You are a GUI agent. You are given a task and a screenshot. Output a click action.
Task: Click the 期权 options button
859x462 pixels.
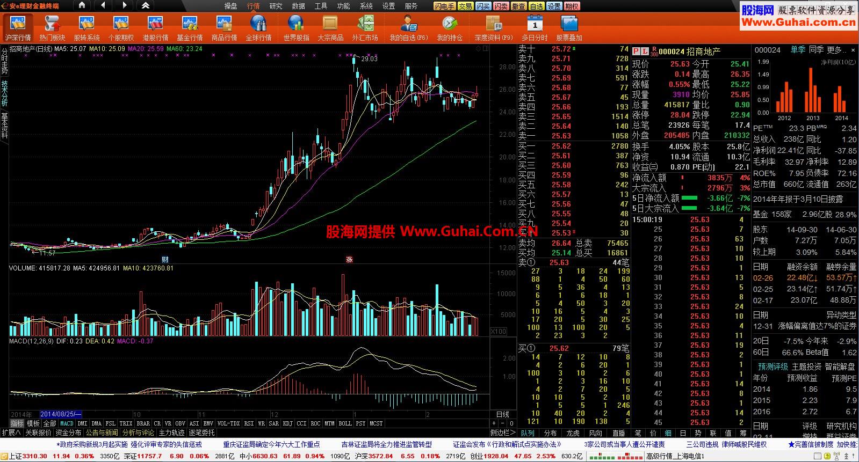(572, 6)
